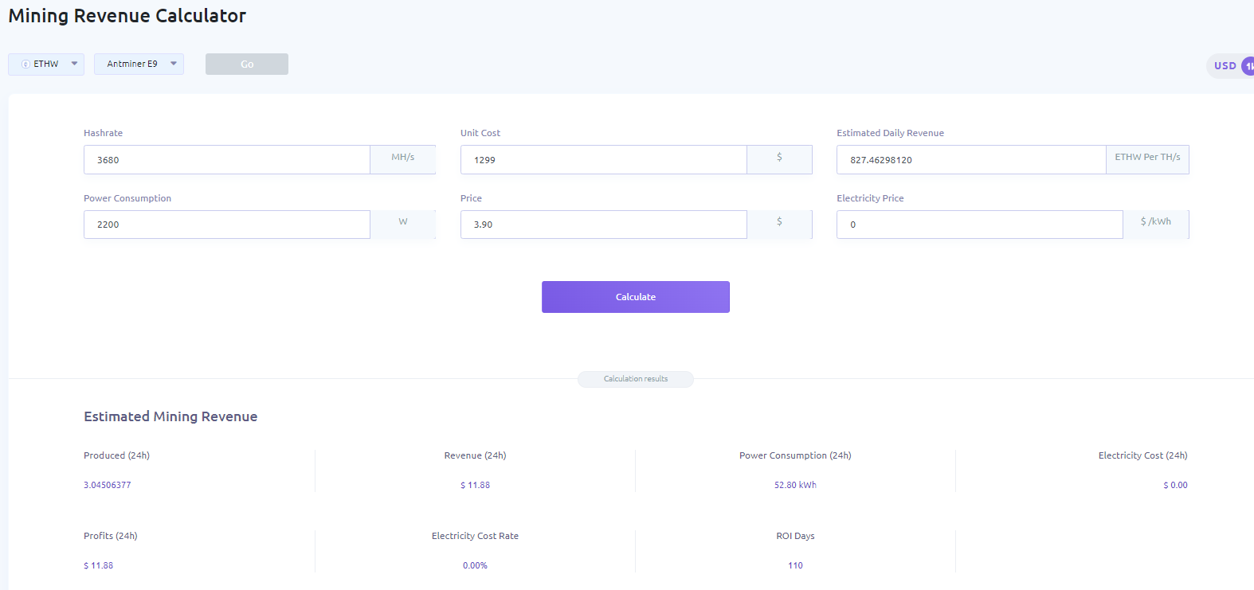Click the Power Consumption field showing 2200
1254x590 pixels.
(227, 225)
